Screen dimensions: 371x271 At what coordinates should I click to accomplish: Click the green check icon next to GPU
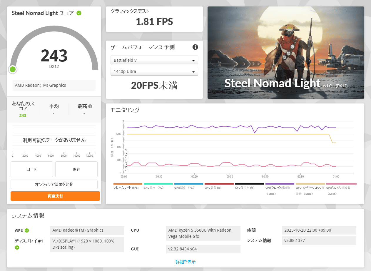(x=27, y=230)
